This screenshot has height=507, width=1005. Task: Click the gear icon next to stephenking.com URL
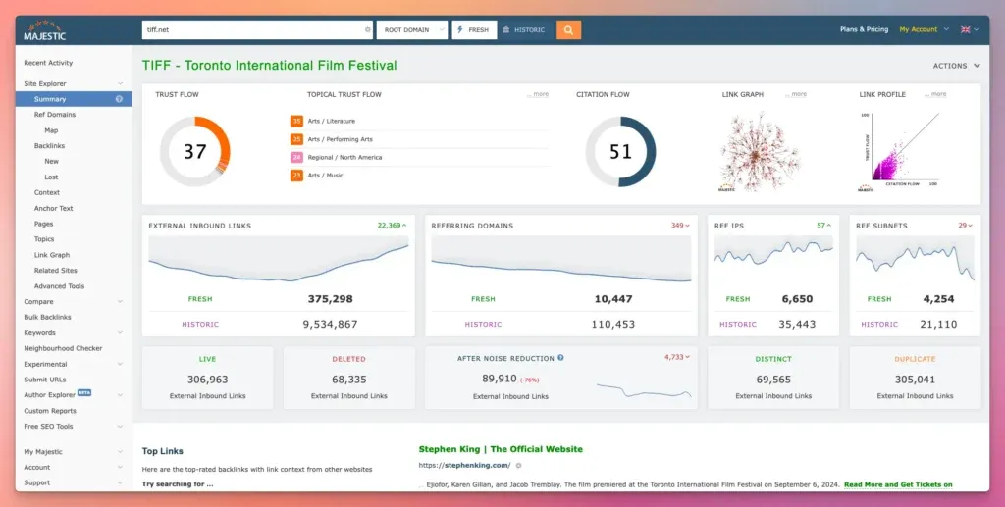(519, 465)
